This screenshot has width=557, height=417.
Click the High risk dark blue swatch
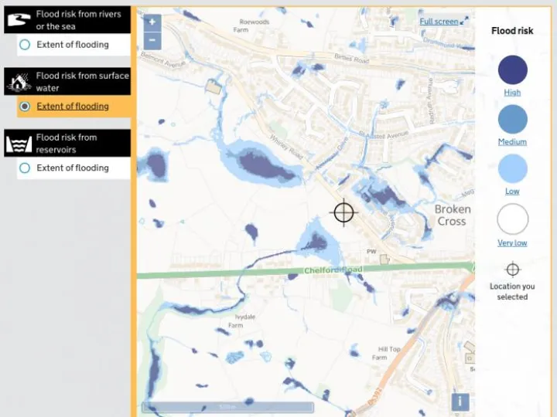point(512,70)
